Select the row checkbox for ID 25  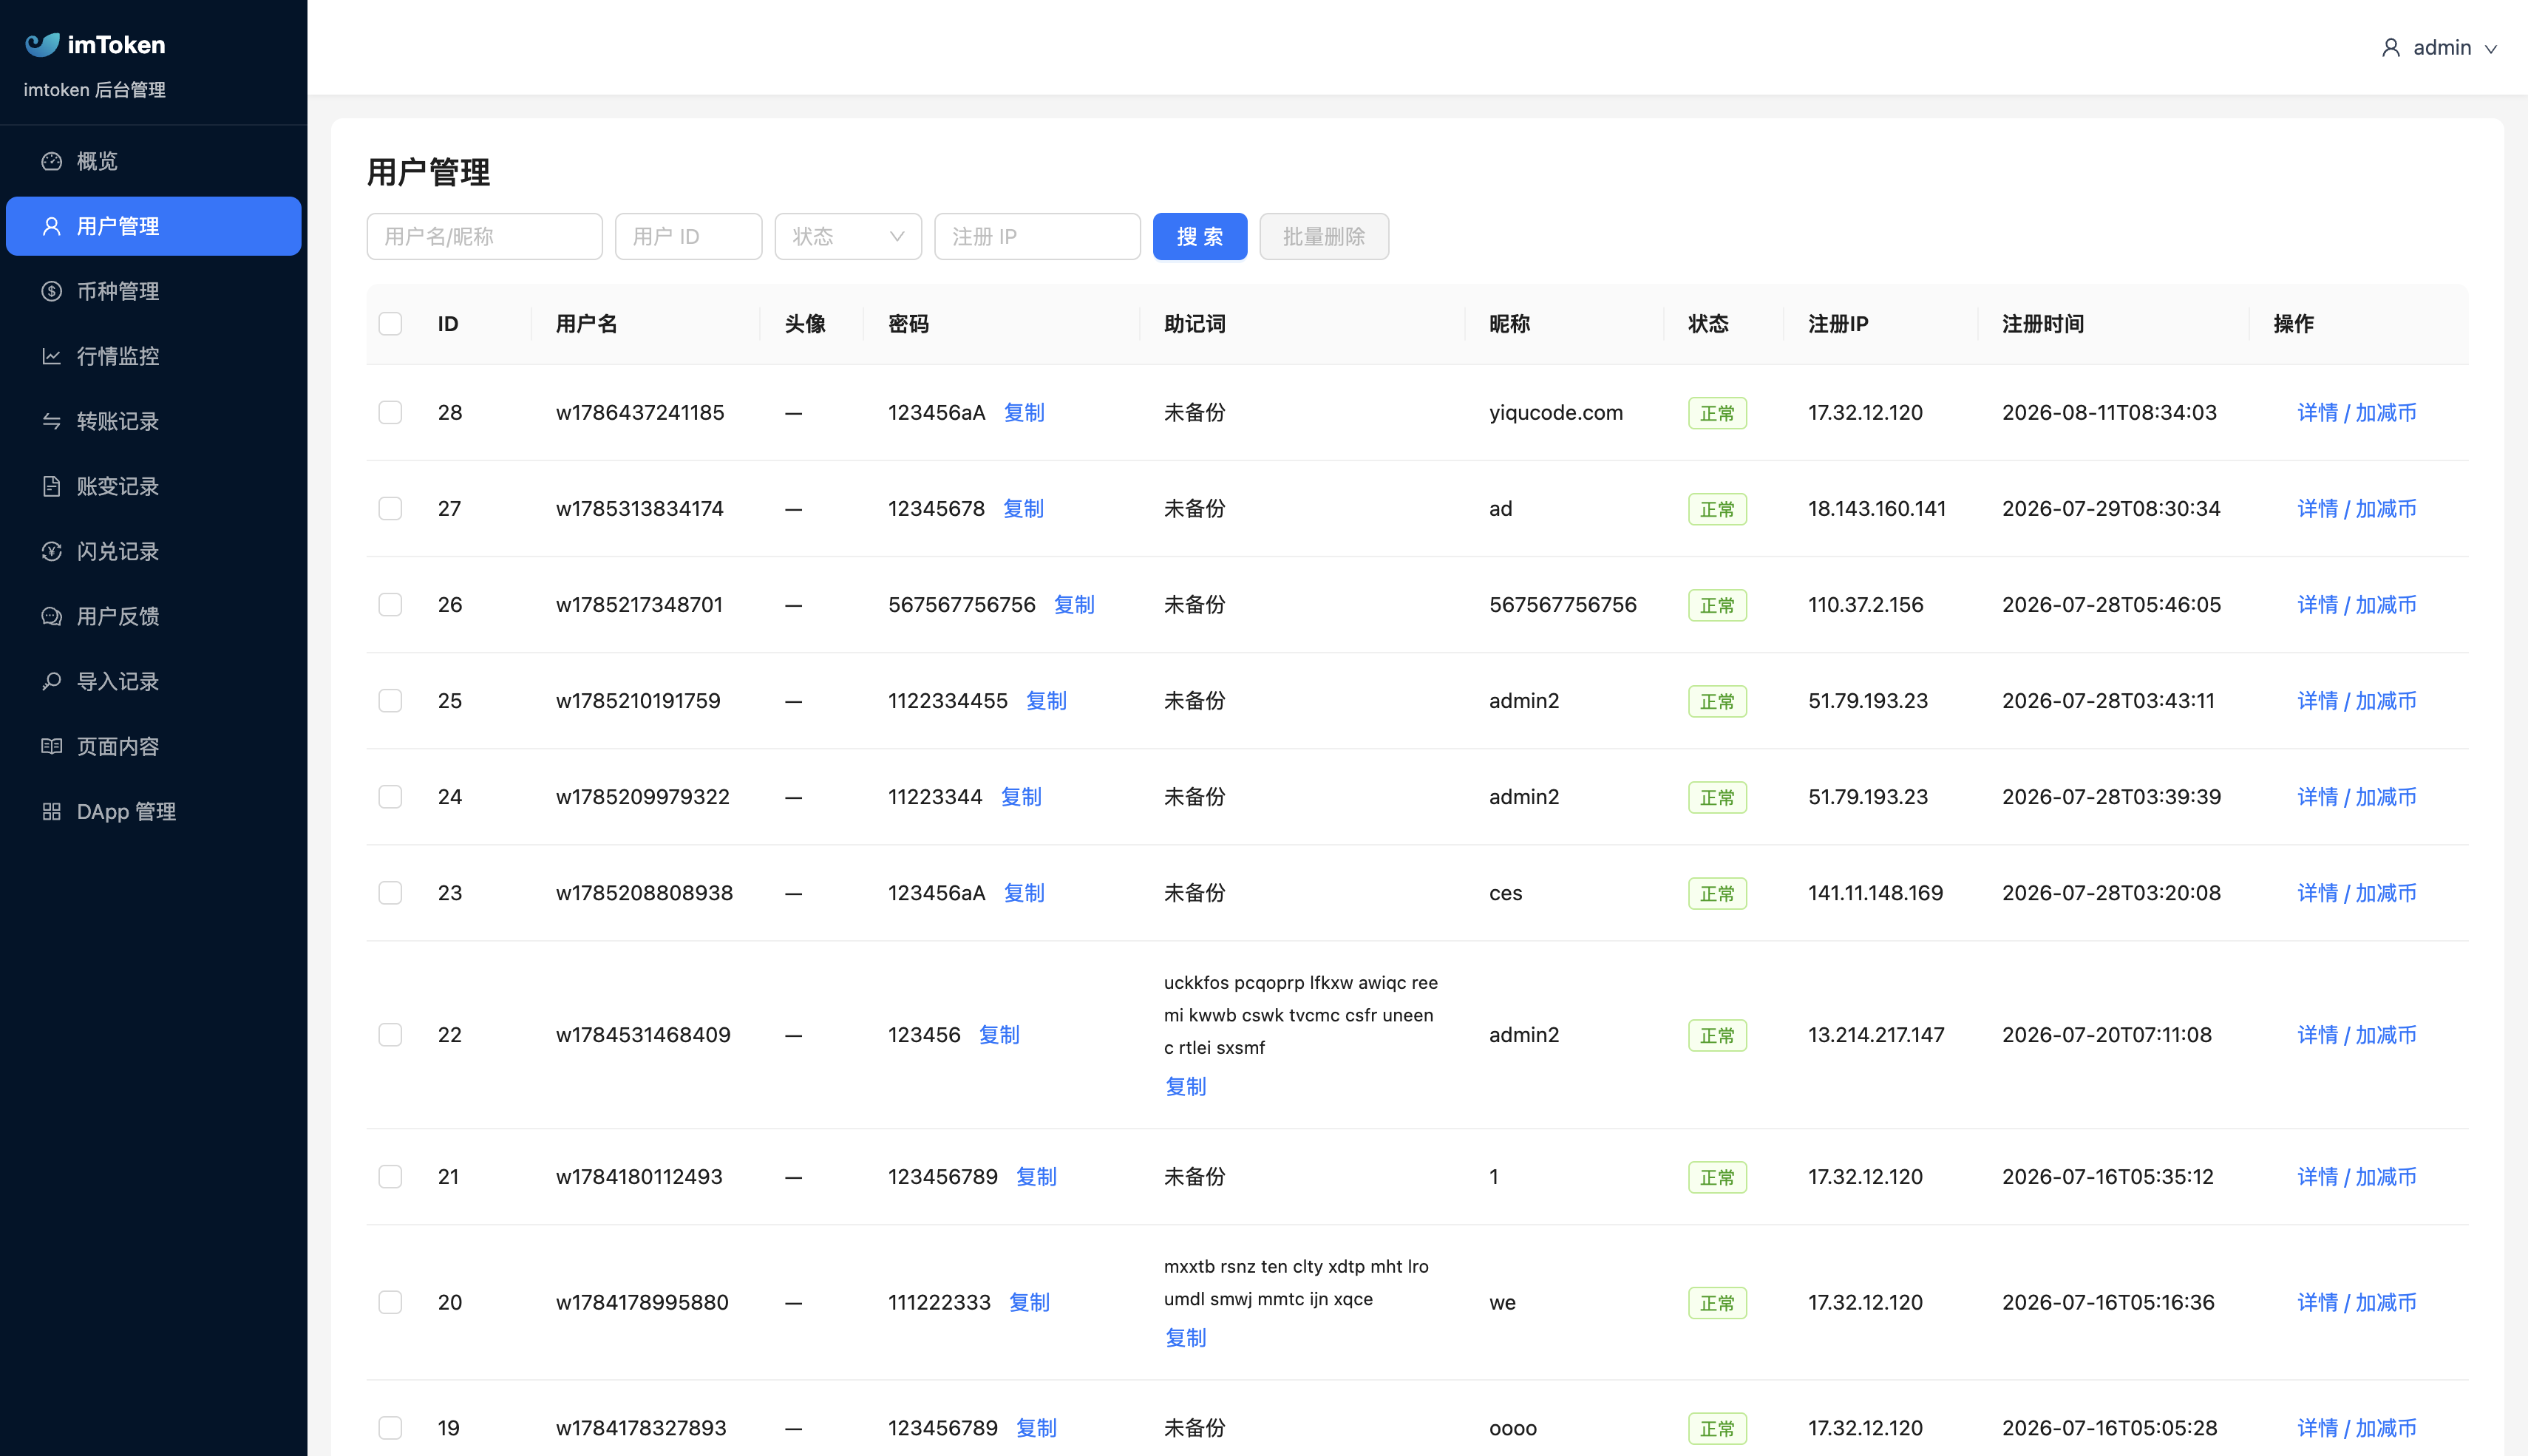click(390, 701)
